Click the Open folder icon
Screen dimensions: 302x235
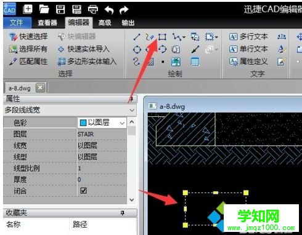coord(44,9)
